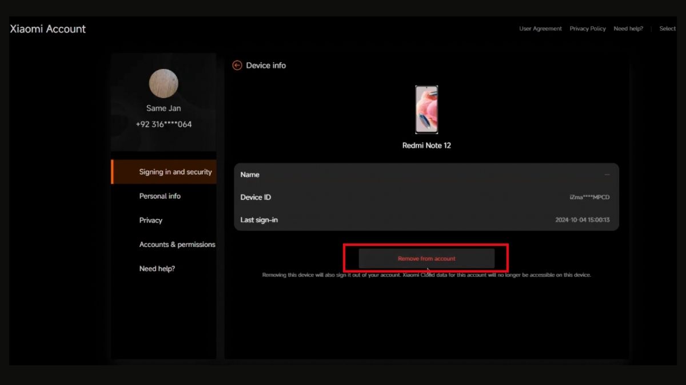686x385 pixels.
Task: Open the Privacy Policy link
Action: click(x=588, y=29)
